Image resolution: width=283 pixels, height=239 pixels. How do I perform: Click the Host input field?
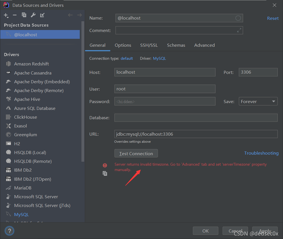pos(165,72)
